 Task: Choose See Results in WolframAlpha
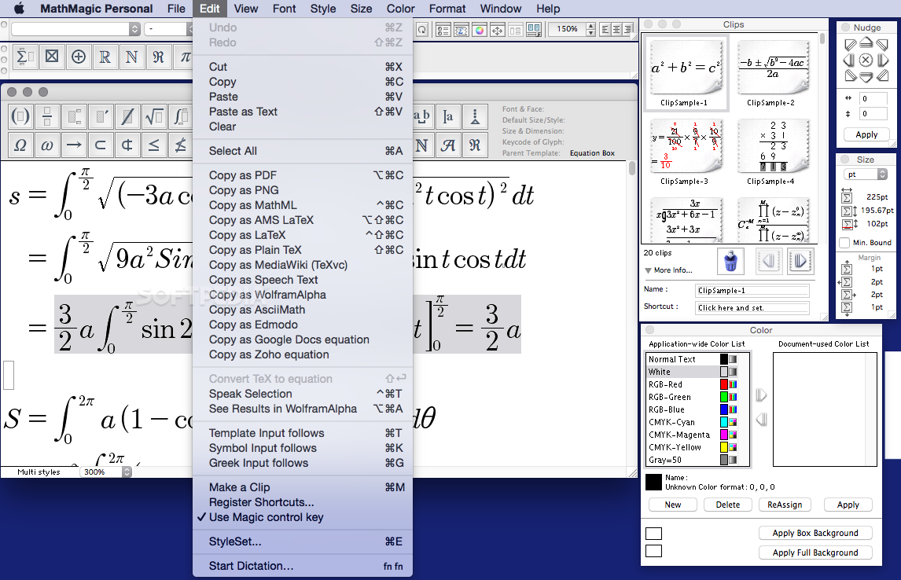coord(303,409)
